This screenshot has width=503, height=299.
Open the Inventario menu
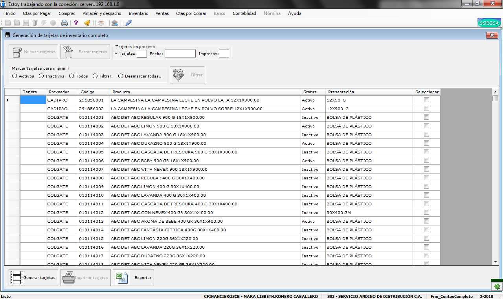138,13
